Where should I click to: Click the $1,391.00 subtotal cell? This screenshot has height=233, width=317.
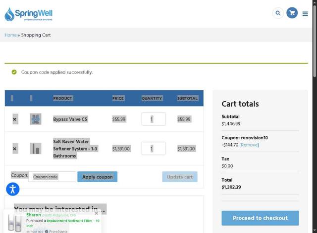[186, 149]
